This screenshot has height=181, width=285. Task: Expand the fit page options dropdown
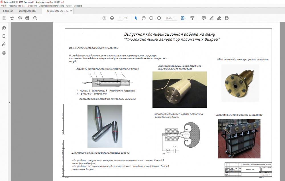coord(186,18)
